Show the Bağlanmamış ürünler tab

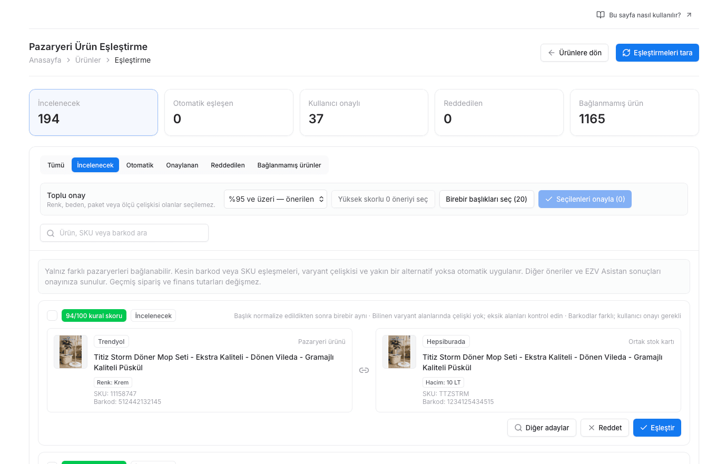(x=289, y=165)
